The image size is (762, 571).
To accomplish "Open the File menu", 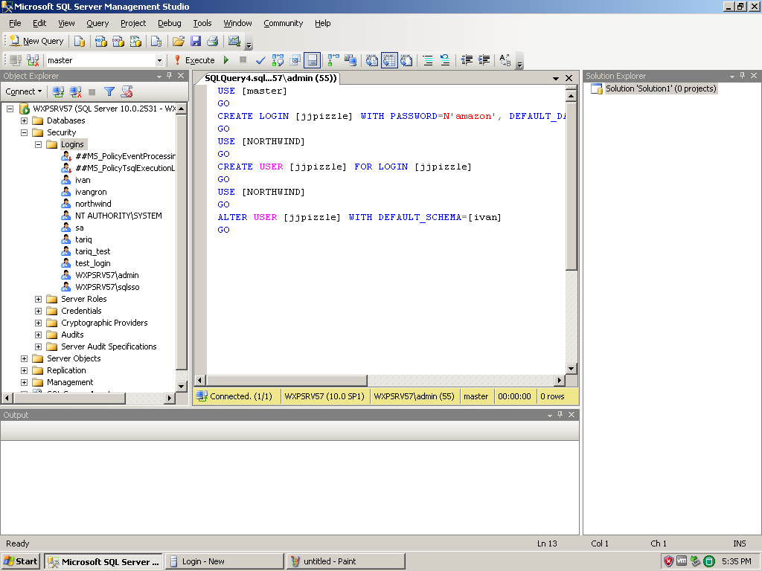I will pyautogui.click(x=15, y=23).
